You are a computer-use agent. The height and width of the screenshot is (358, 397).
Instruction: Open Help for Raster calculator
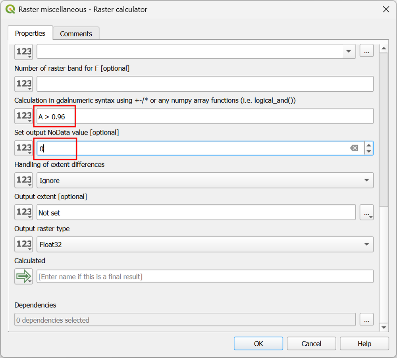click(x=364, y=344)
